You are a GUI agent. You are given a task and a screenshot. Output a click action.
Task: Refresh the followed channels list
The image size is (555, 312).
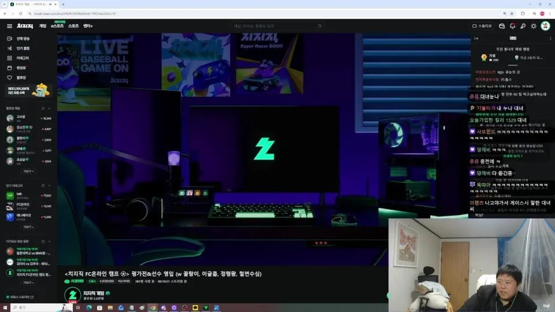(43, 108)
